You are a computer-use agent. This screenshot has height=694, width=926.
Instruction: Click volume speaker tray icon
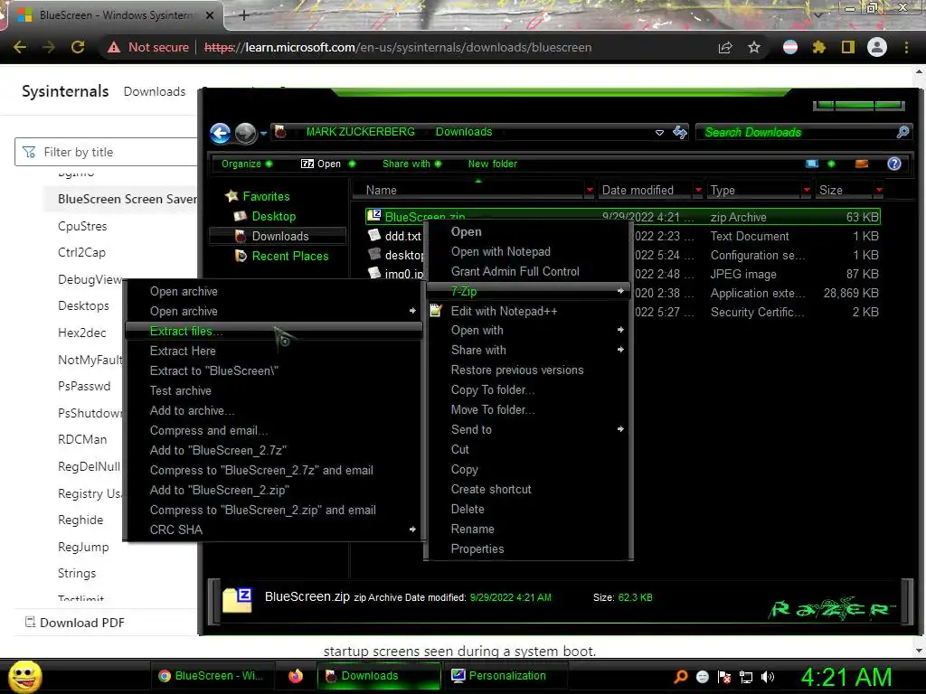point(767,677)
